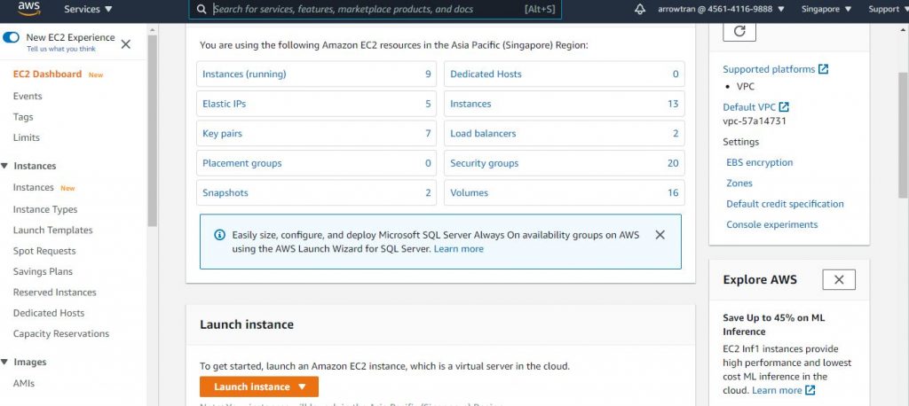Open the Security groups resource link

(x=484, y=163)
